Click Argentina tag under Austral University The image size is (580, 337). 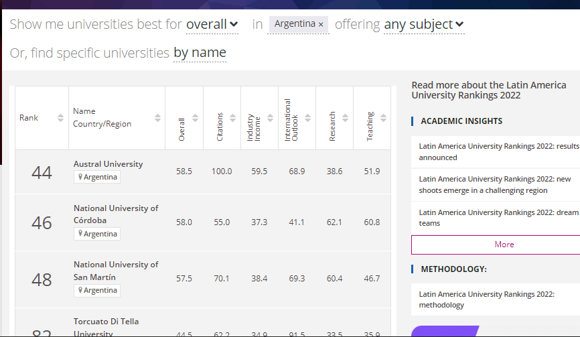click(x=97, y=177)
